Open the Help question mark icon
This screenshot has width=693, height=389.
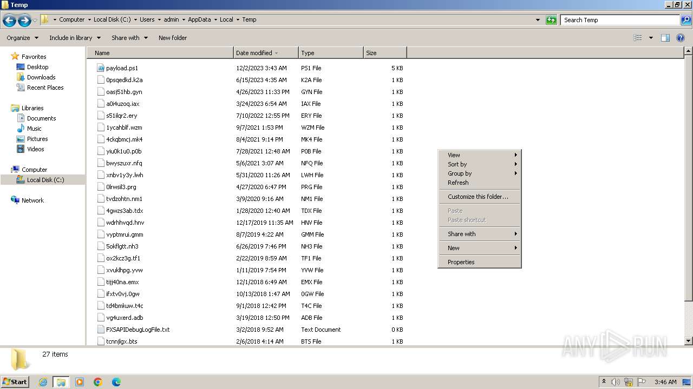[681, 38]
